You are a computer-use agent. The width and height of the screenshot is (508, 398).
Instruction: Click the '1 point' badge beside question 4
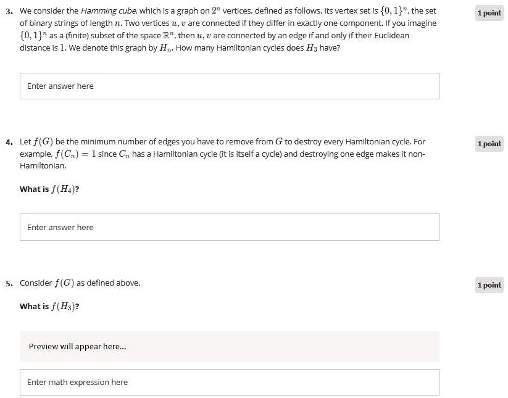pos(488,144)
